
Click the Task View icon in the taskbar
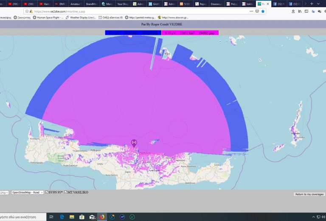click(51, 217)
